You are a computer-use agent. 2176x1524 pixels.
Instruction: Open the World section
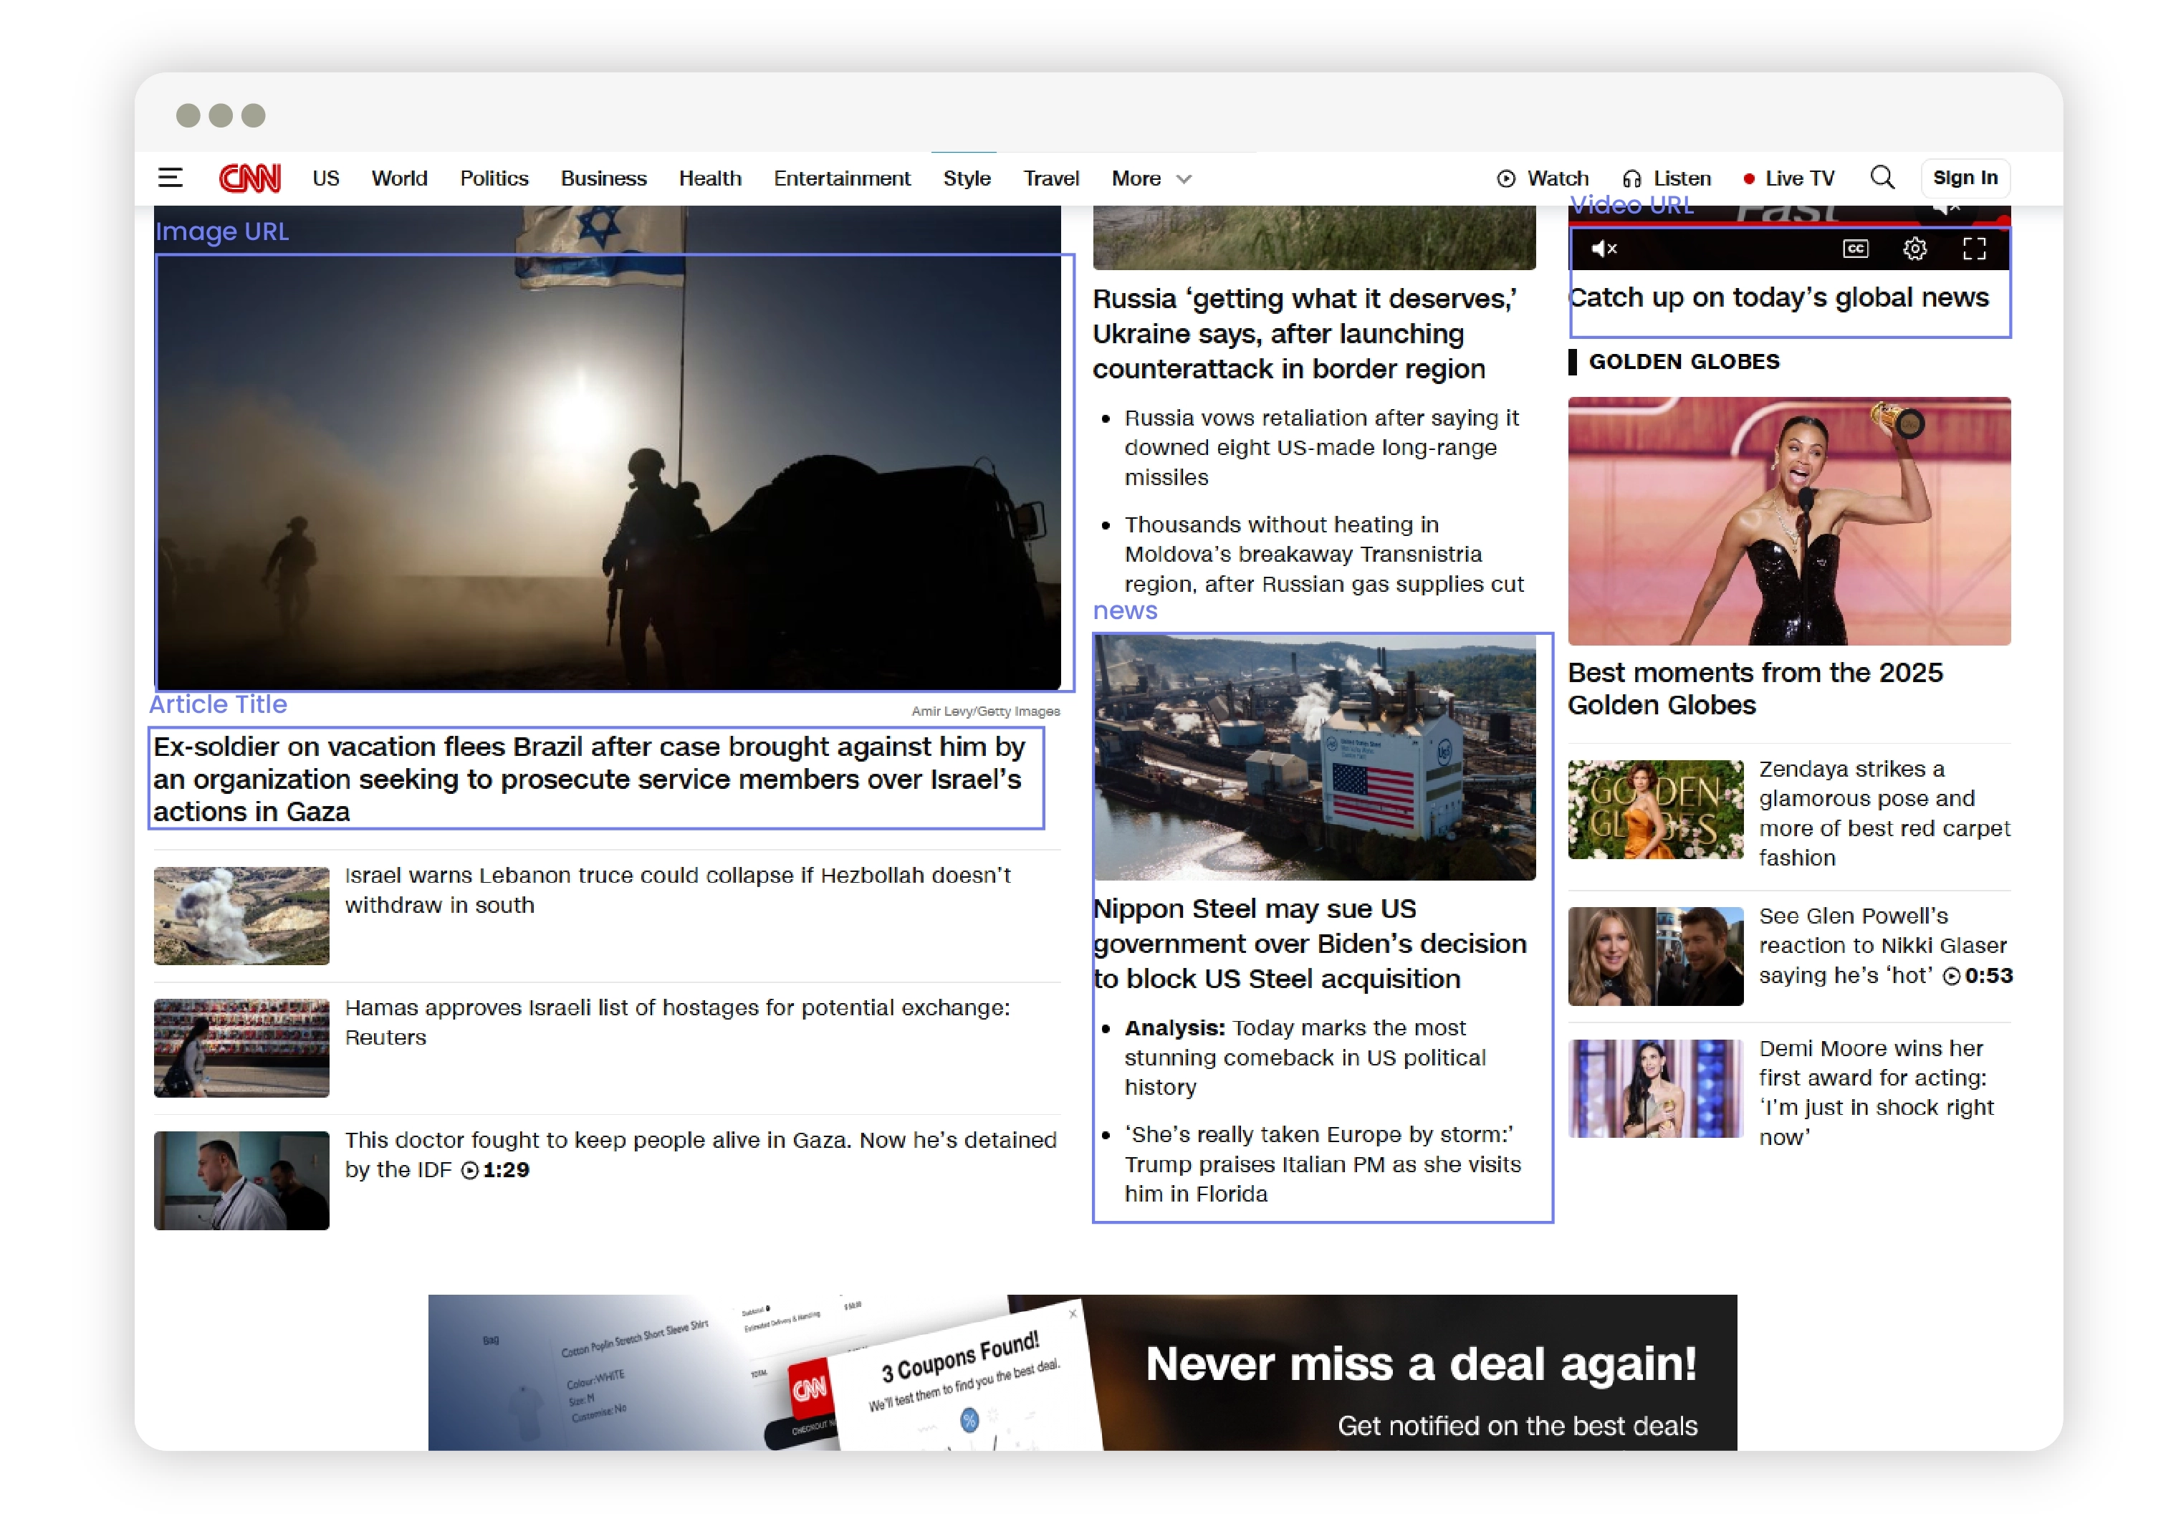[399, 178]
